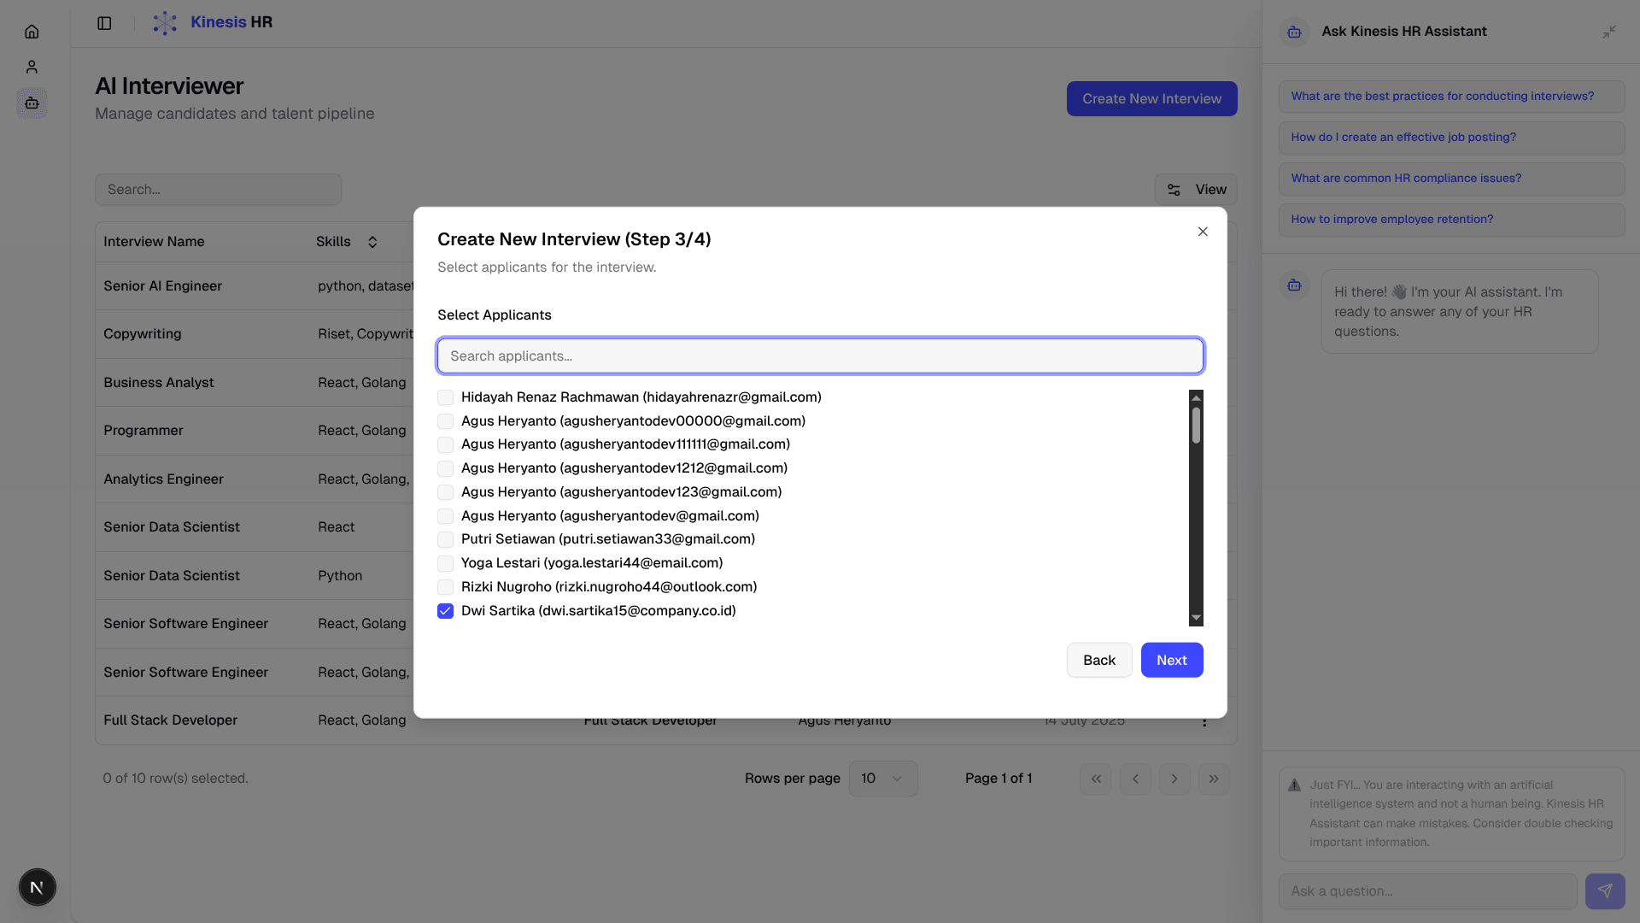Minimize the Ask Kinesis HR Assistant panel

click(x=1609, y=32)
